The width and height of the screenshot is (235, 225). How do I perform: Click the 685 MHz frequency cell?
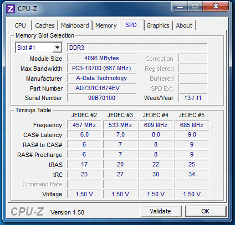click(x=192, y=125)
